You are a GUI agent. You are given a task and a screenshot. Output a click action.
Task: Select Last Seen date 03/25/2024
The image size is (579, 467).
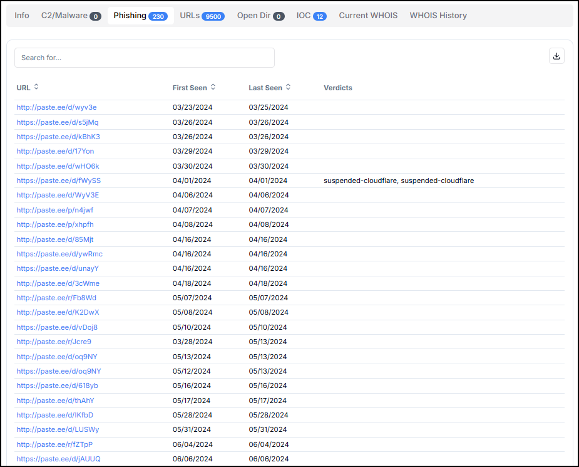[x=269, y=107]
